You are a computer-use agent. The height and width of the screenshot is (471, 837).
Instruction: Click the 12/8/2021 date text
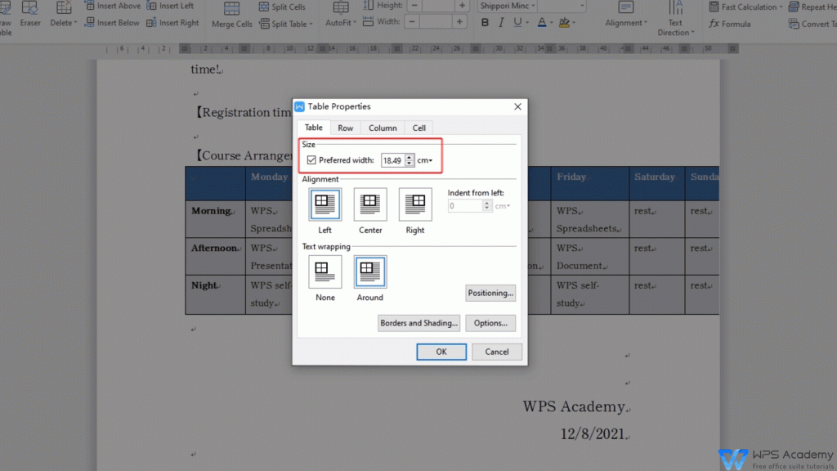coord(593,433)
